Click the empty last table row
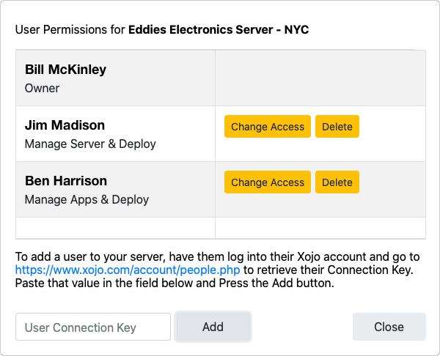Viewport: 440px width, 356px height. 115,228
